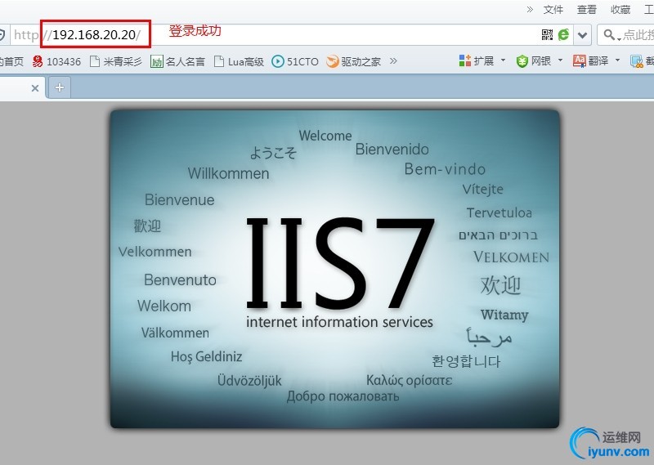Open the 翻译 dropdown arrow

tap(617, 60)
